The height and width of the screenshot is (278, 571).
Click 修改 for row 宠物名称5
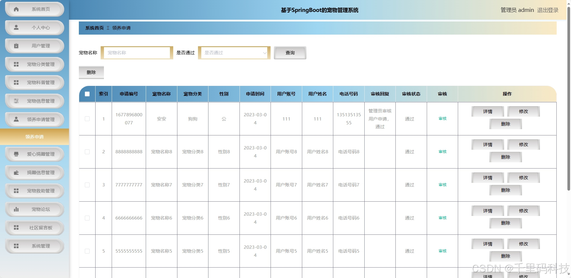point(524,244)
